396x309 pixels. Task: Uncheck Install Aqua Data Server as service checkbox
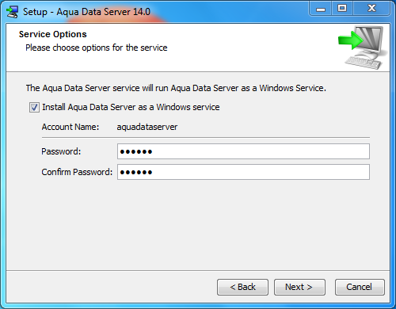(34, 107)
